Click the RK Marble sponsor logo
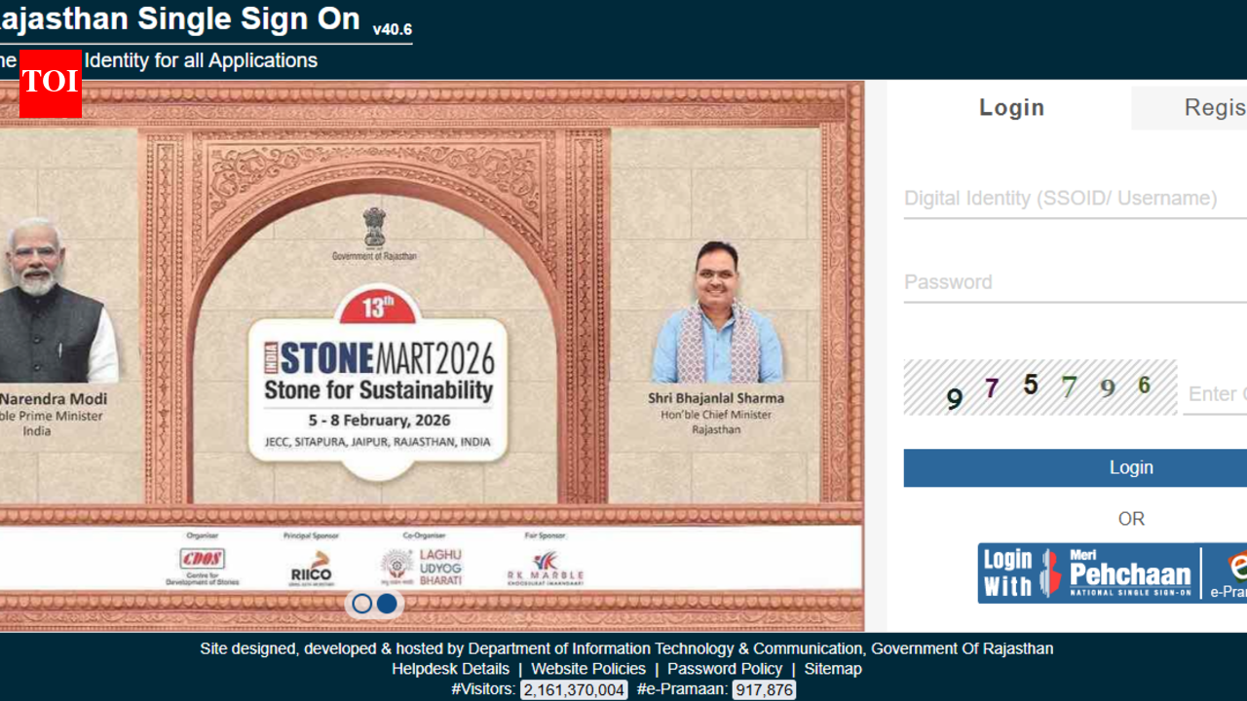 (x=545, y=568)
